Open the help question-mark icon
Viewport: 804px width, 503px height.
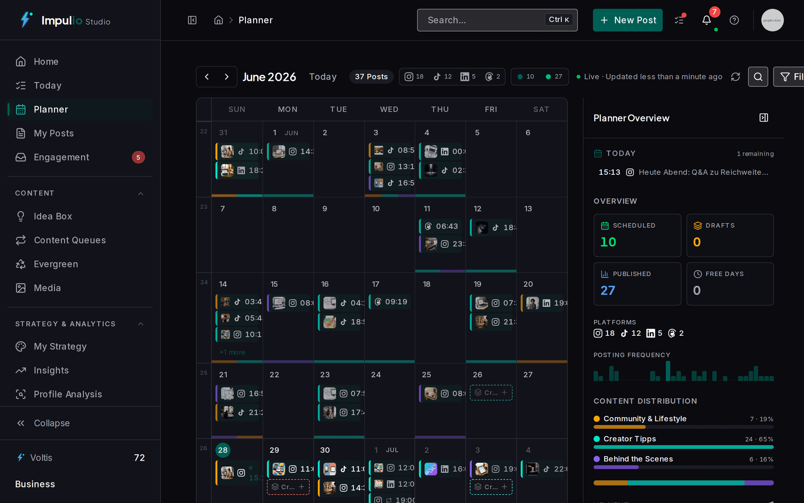point(734,20)
